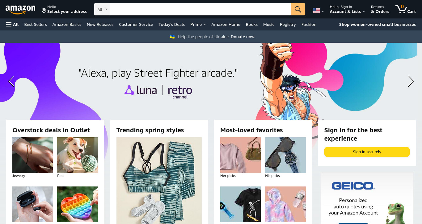Image resolution: width=422 pixels, height=224 pixels.
Task: Click the Donate now link
Action: pos(243,37)
